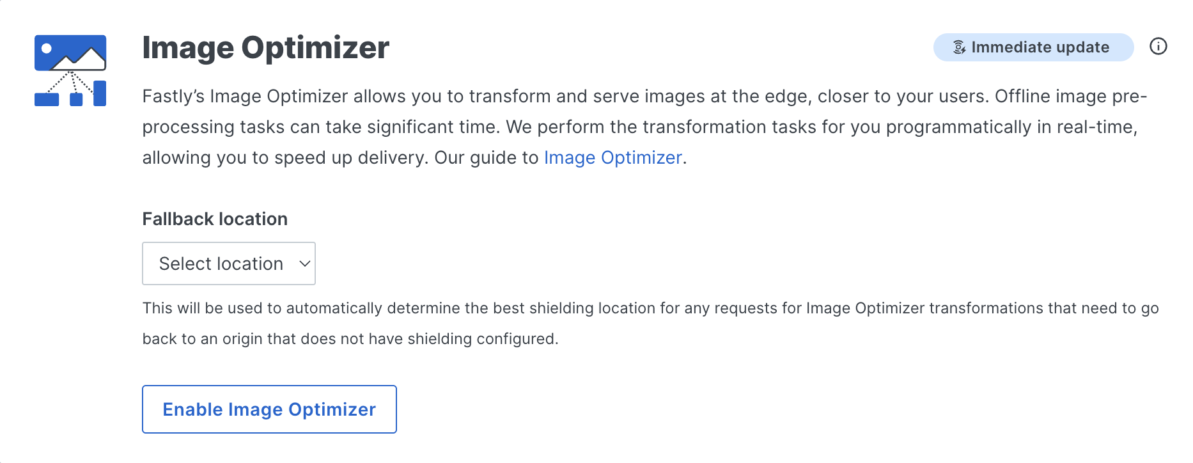1193x463 pixels.
Task: Click the Enable Image Optimizer button
Action: [269, 409]
